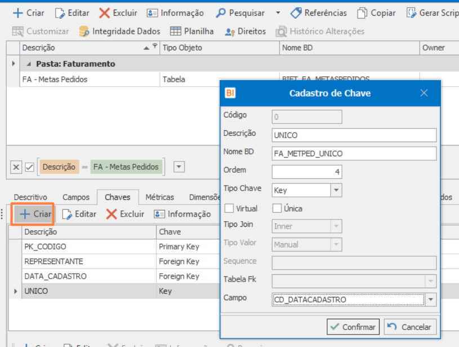This screenshot has width=459, height=347.
Task: Click Excluir in the Chaves toolbar
Action: click(125, 214)
